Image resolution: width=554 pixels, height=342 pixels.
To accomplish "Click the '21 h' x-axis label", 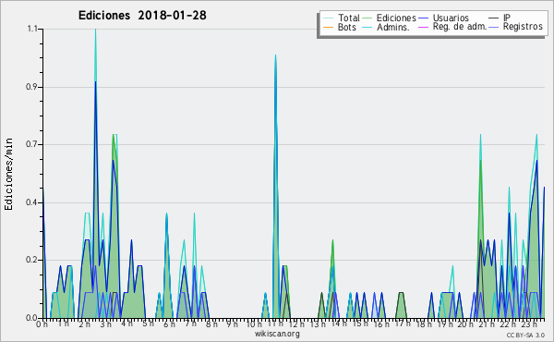I will (488, 324).
